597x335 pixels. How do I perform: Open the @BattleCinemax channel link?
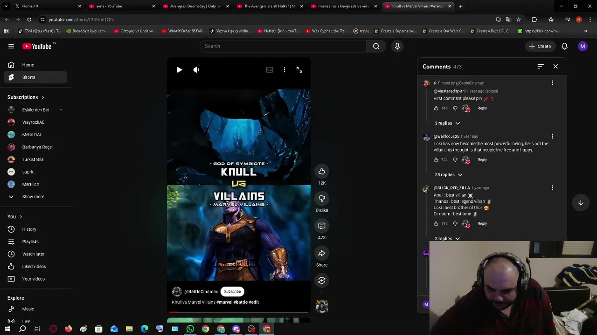pyautogui.click(x=201, y=292)
